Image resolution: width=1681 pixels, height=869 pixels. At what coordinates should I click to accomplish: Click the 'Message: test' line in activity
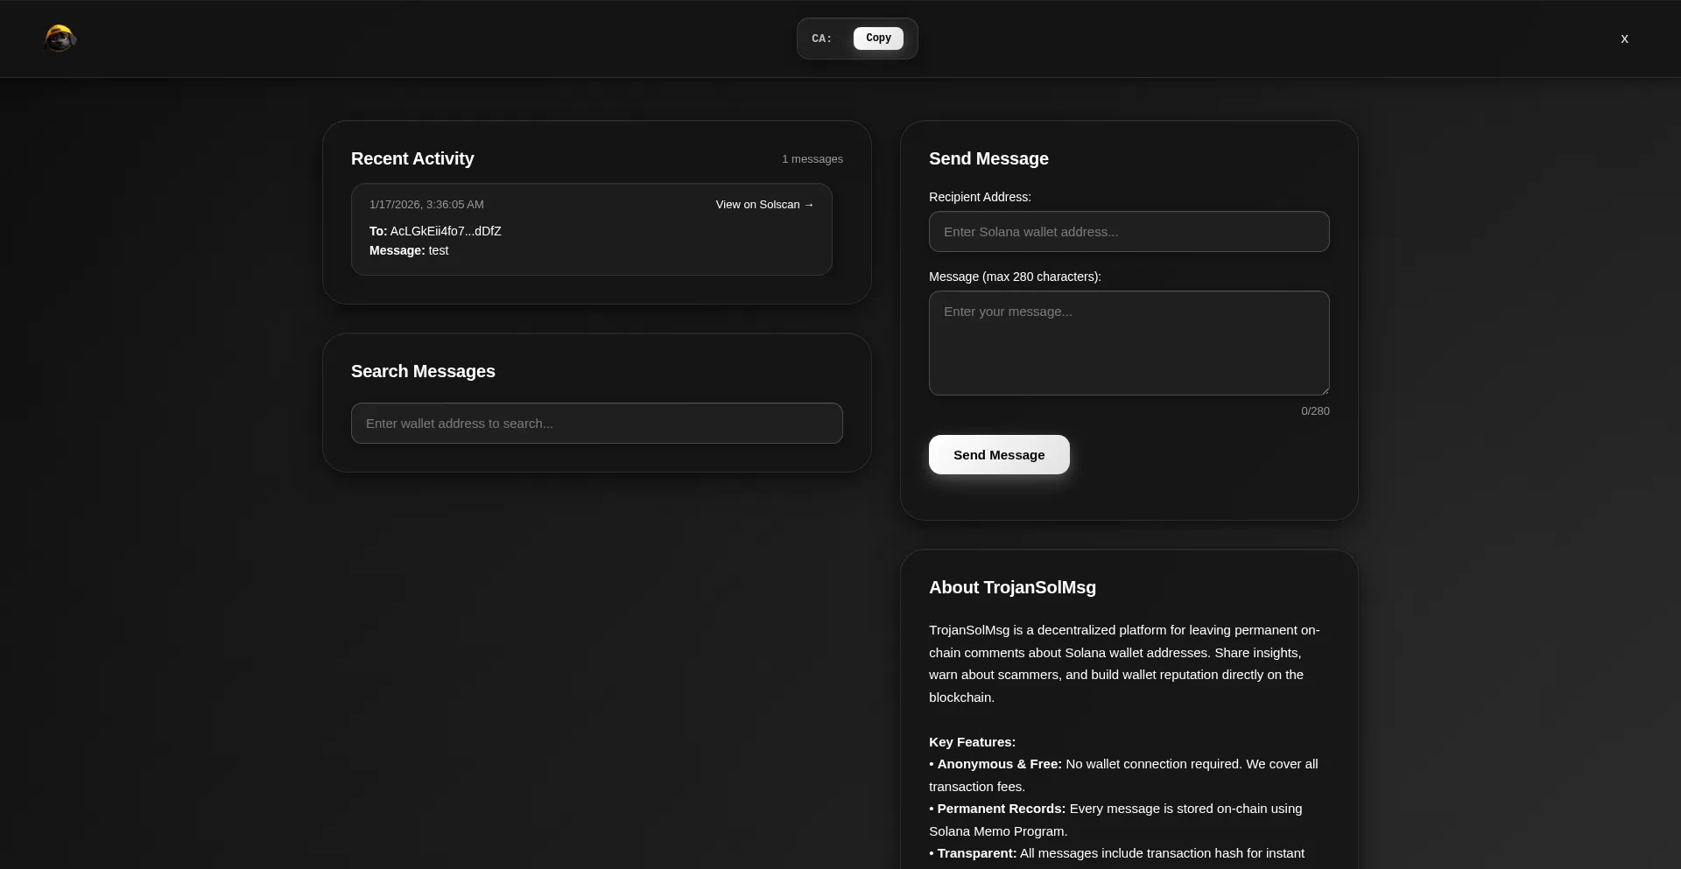pyautogui.click(x=409, y=250)
